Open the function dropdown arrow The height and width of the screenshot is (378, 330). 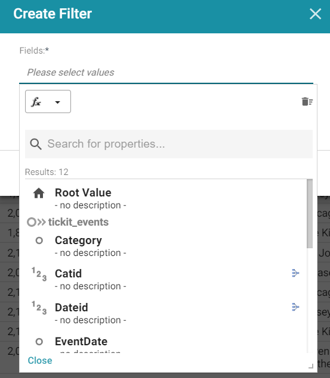point(57,102)
